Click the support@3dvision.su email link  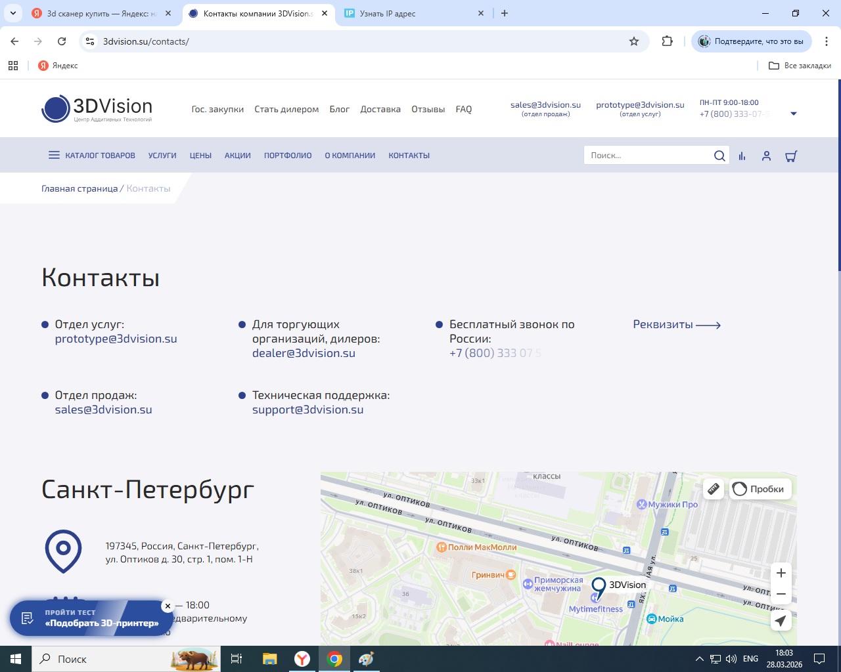[x=307, y=409]
